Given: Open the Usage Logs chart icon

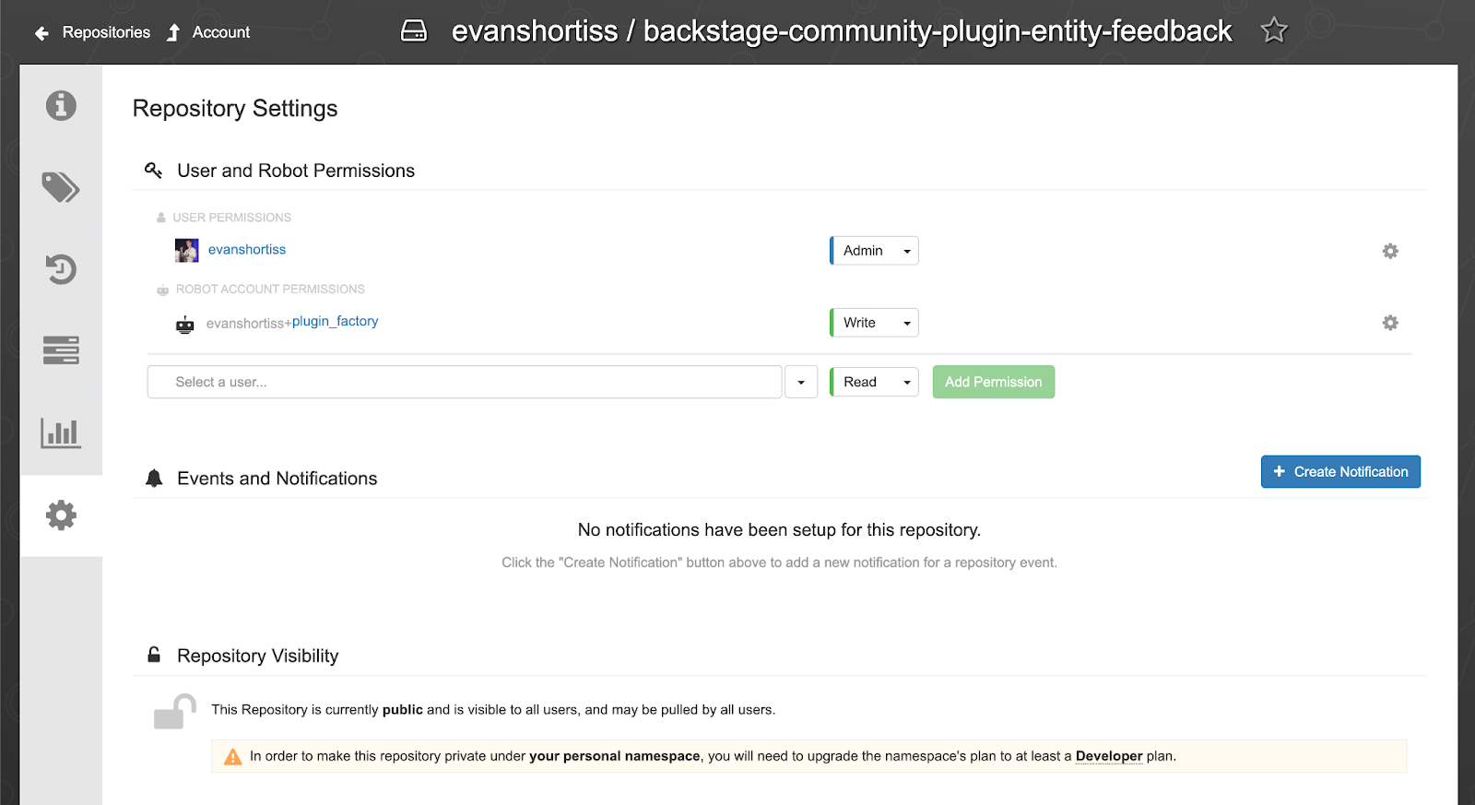Looking at the screenshot, I should pyautogui.click(x=61, y=432).
